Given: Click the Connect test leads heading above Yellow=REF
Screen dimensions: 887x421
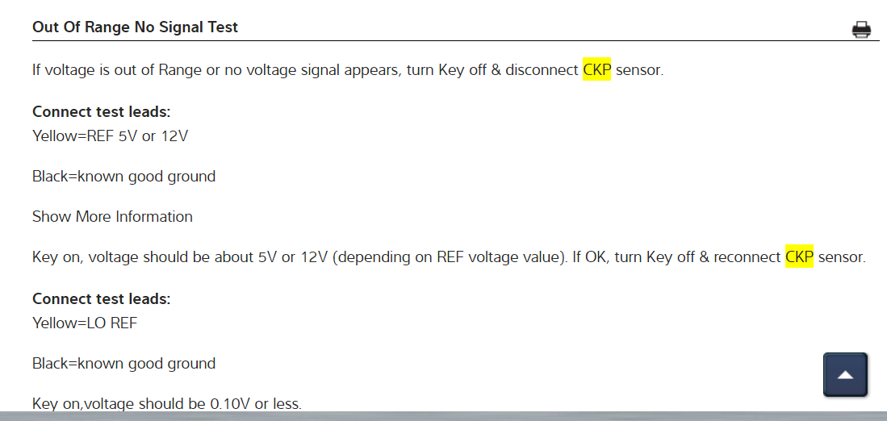Looking at the screenshot, I should 101,112.
